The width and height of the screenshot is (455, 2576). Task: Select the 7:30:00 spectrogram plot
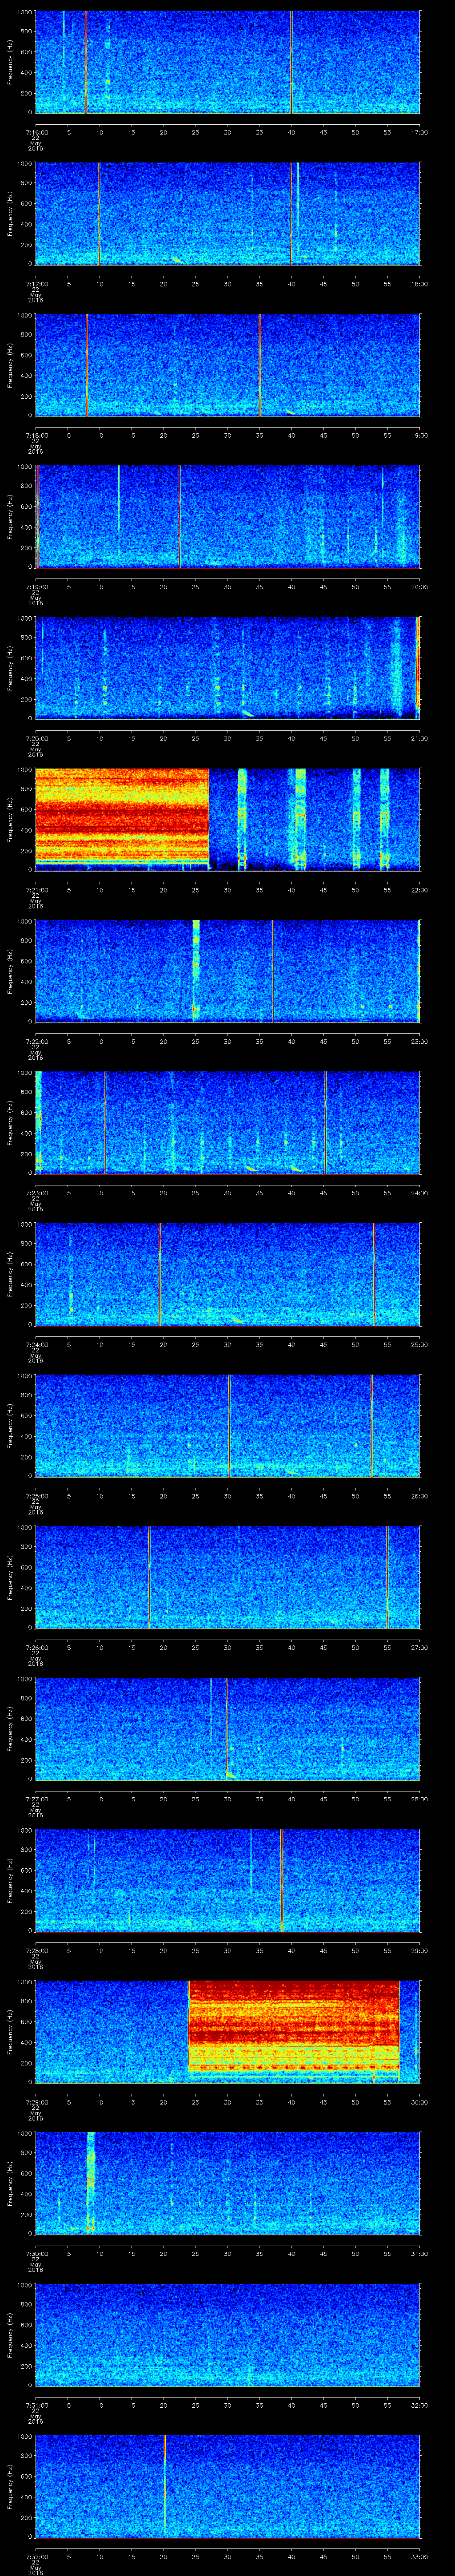click(x=228, y=2183)
